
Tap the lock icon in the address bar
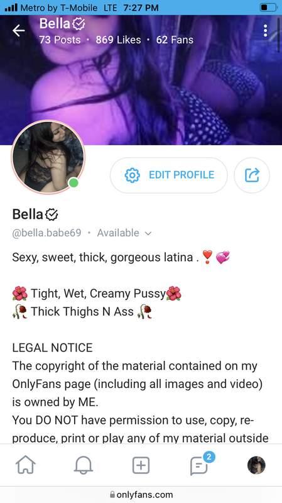pos(112,494)
